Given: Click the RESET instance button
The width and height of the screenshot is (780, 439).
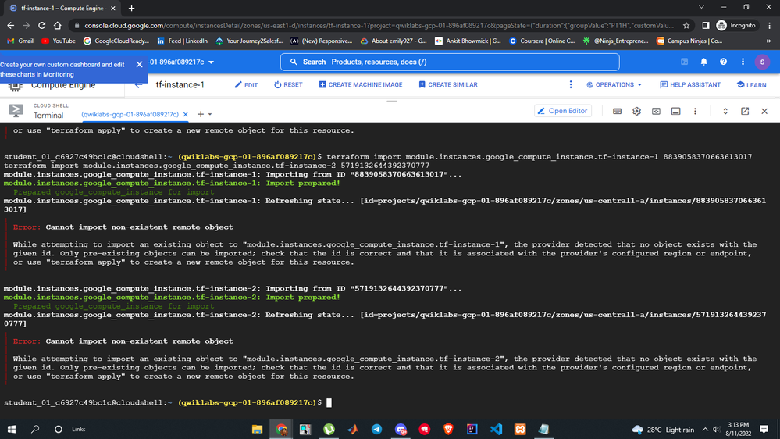Looking at the screenshot, I should coord(288,84).
